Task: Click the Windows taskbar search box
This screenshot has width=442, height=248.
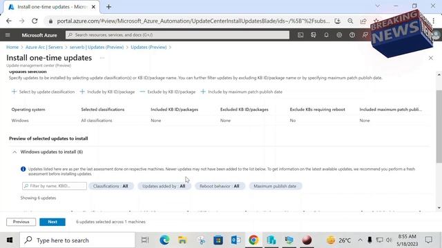Action: click(77, 240)
